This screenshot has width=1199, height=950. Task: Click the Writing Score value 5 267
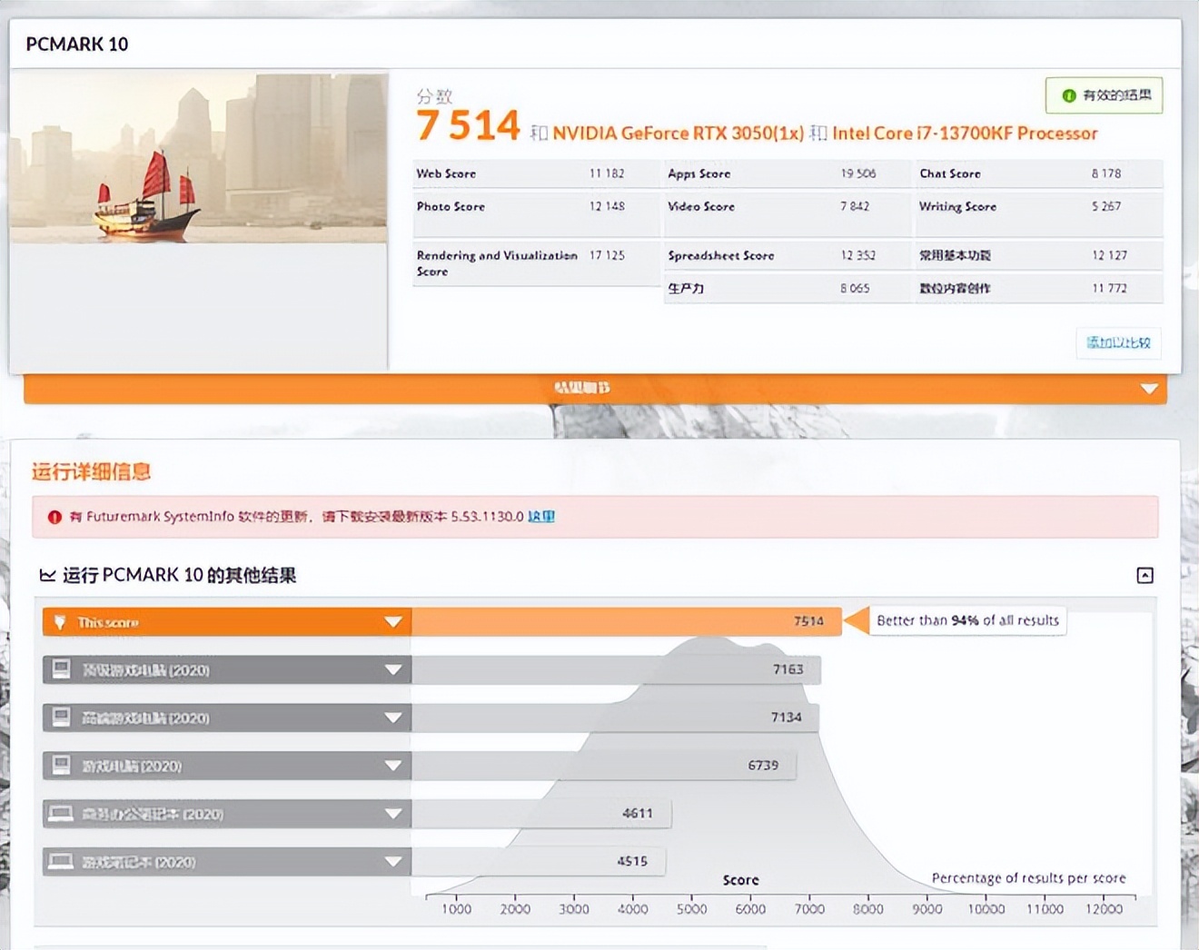(x=1106, y=206)
